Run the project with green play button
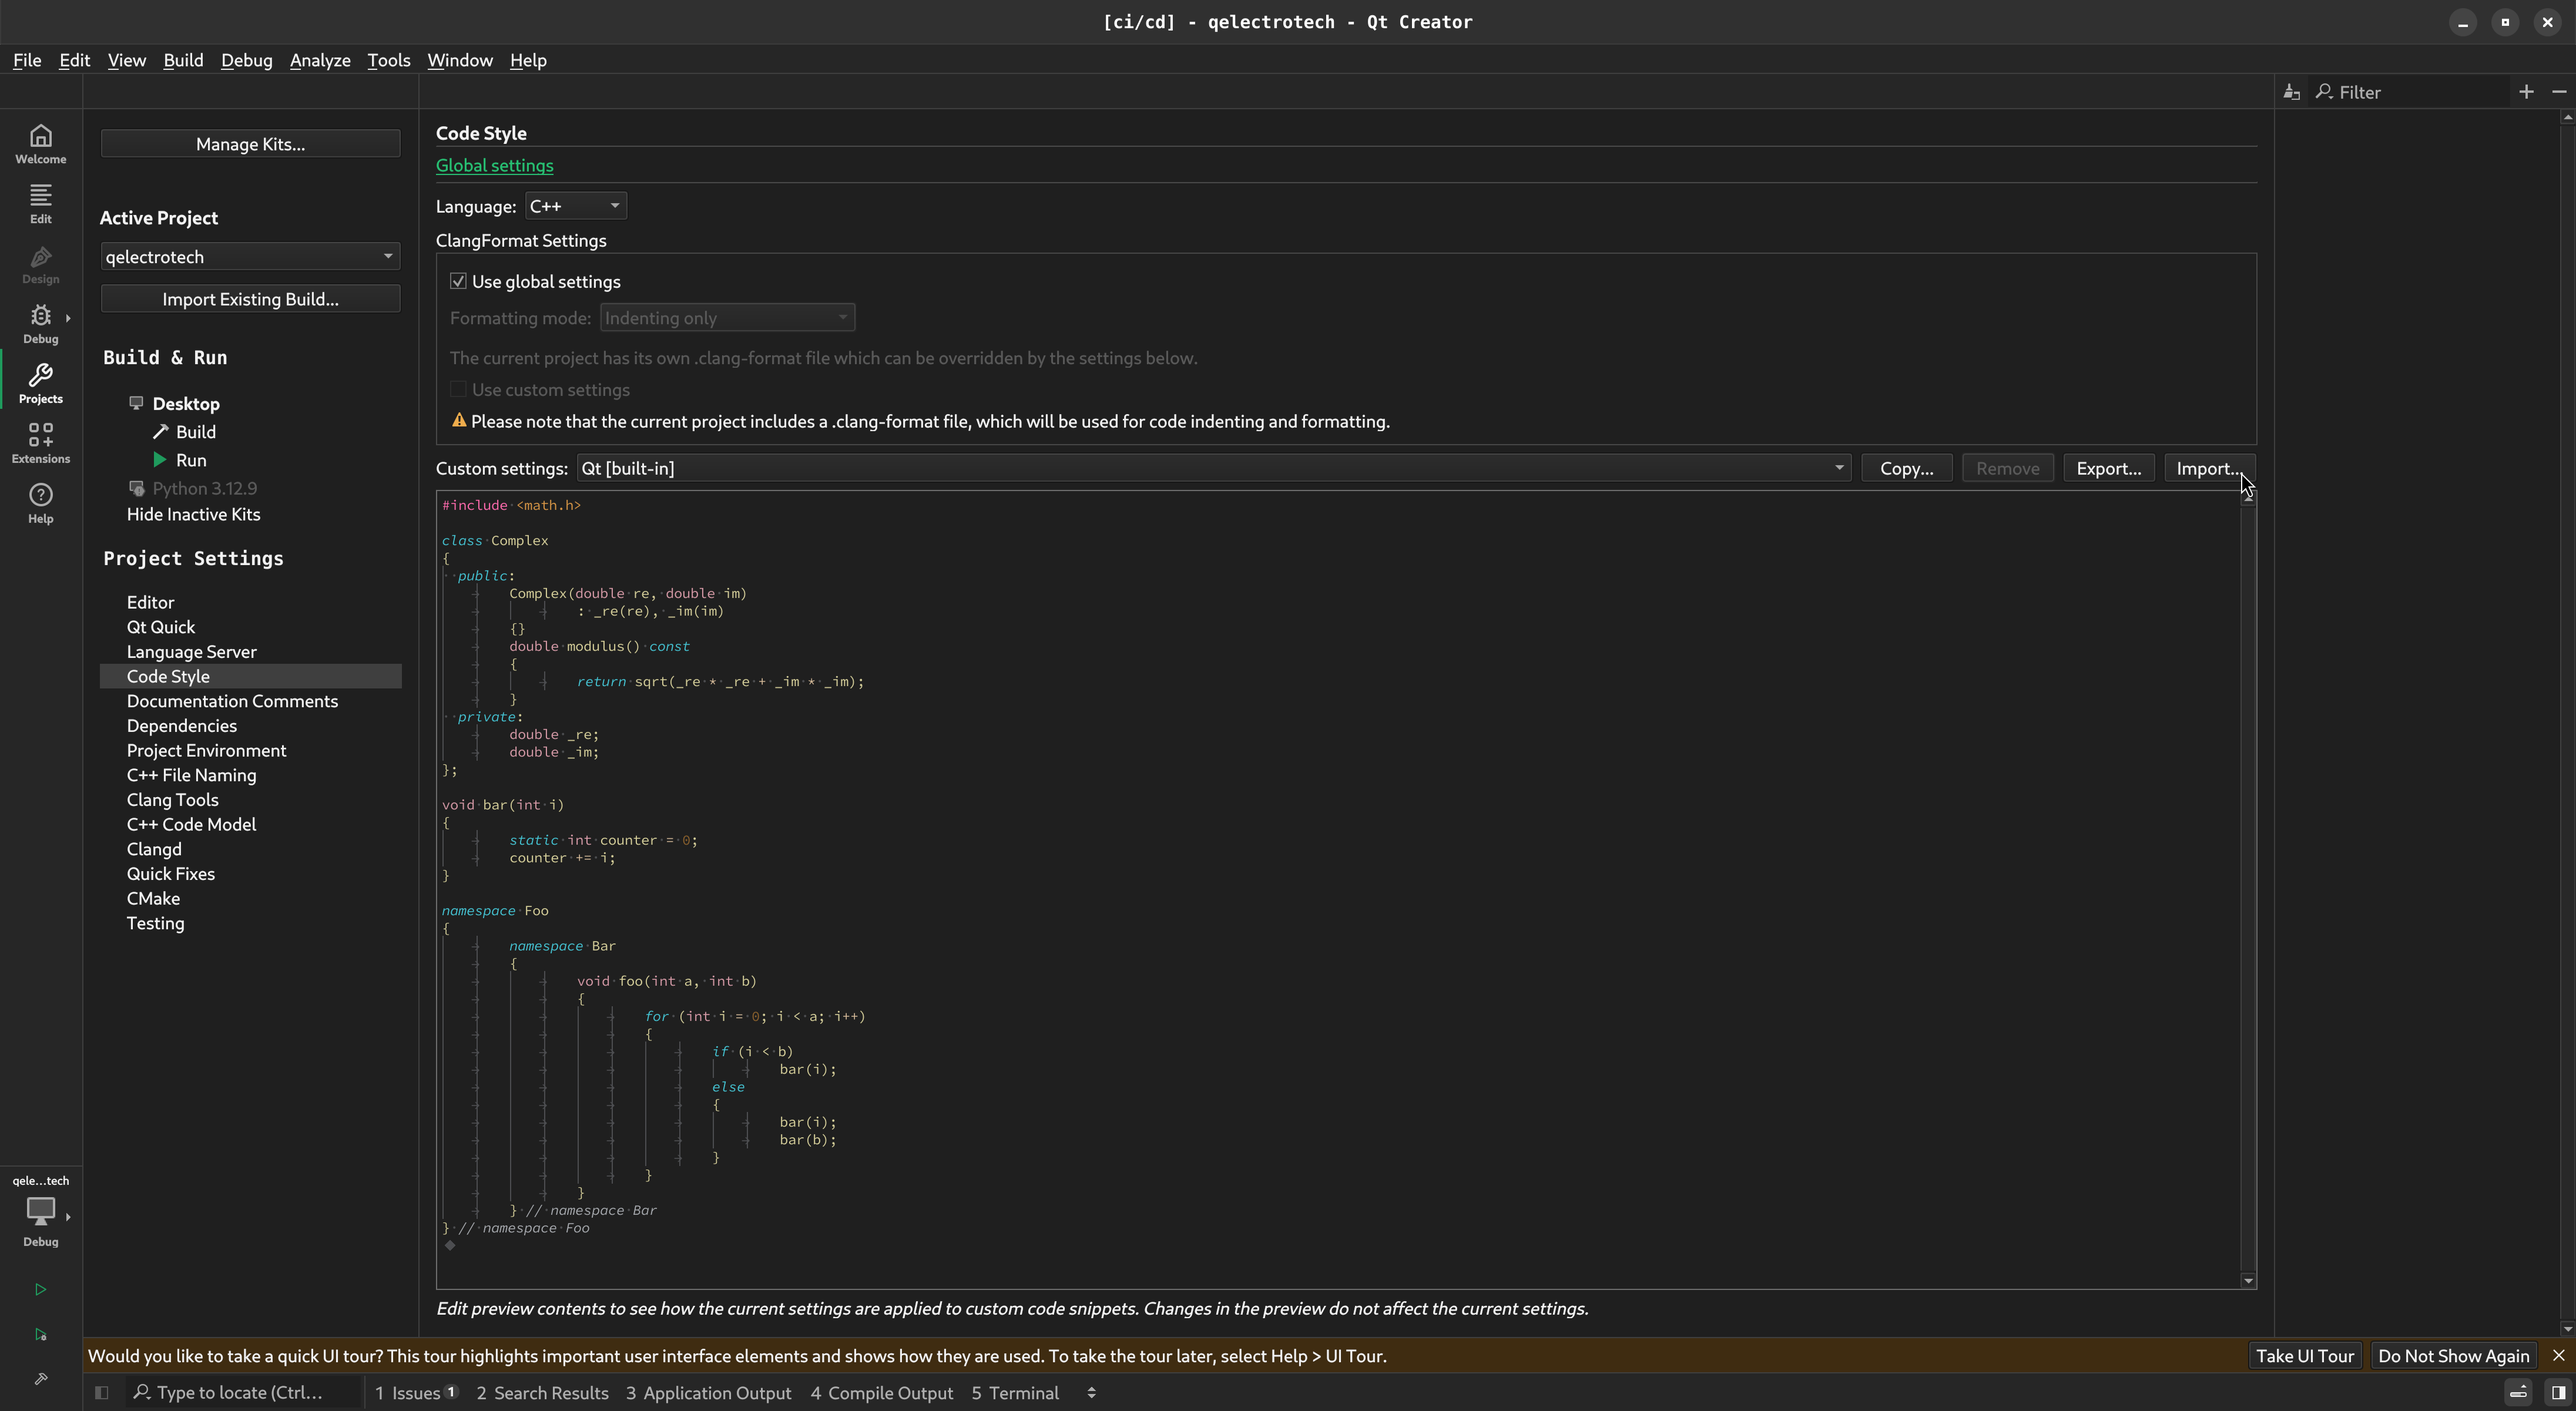 click(40, 1289)
